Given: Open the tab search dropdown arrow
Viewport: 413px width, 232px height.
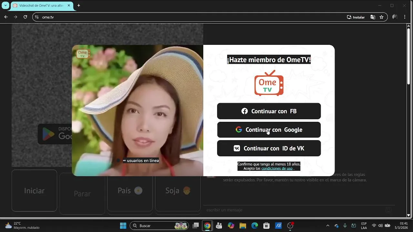Looking at the screenshot, I should click(5, 5).
